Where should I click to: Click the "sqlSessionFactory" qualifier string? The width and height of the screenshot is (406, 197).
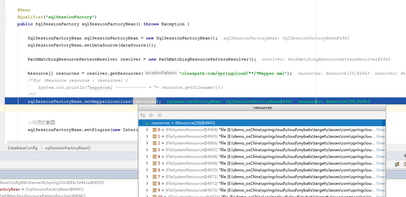click(69, 17)
